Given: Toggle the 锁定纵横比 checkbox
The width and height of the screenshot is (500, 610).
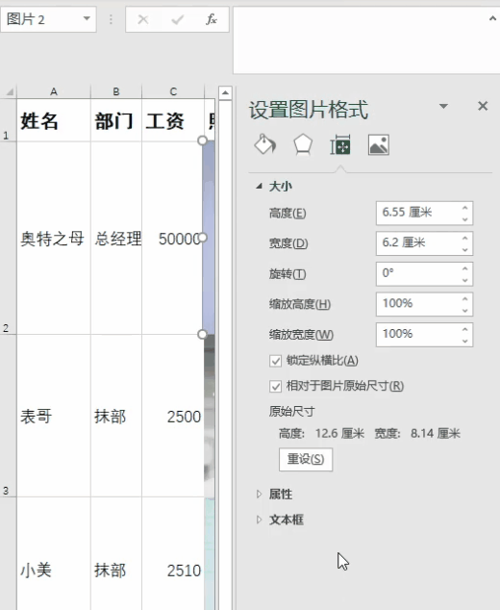Looking at the screenshot, I should [x=276, y=361].
